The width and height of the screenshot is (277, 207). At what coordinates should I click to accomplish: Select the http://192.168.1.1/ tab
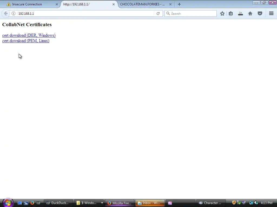tap(88, 4)
